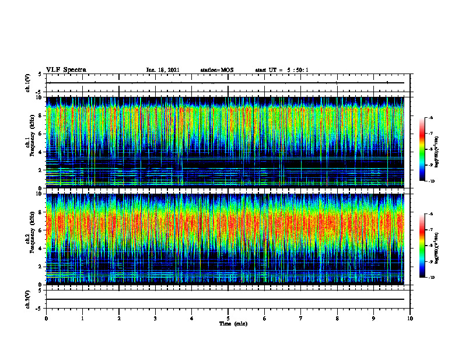The image size is (462, 357).
Task: Click the "10" time axis tick label
Action: click(x=410, y=318)
